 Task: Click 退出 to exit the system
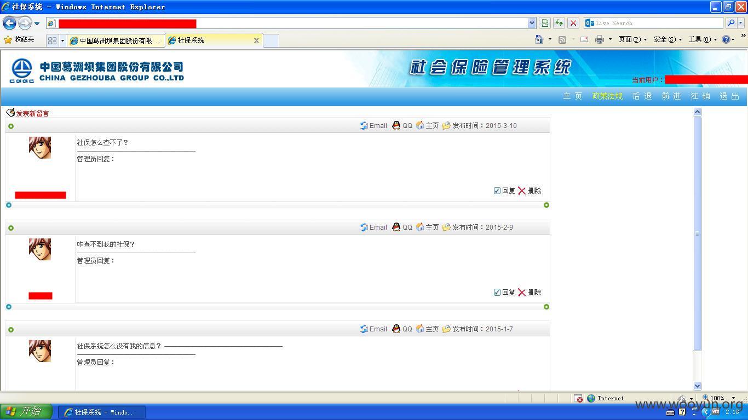click(729, 96)
